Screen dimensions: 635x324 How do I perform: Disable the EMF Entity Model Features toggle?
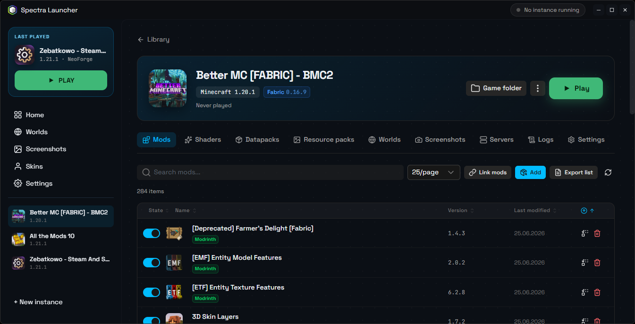click(152, 263)
